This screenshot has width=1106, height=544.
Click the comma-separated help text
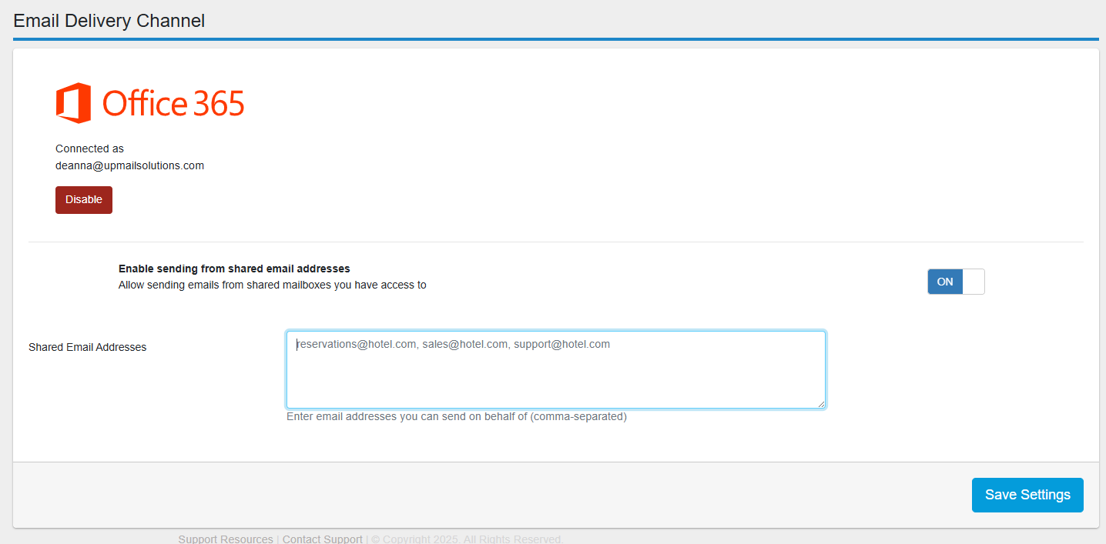coord(457,417)
